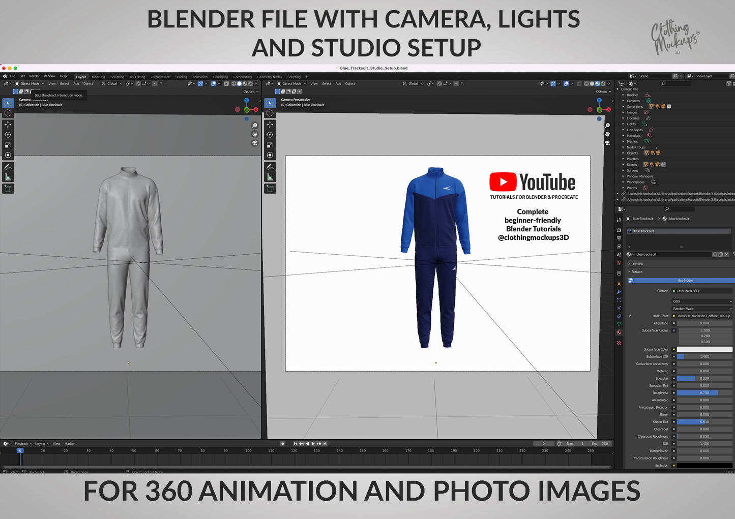Image resolution: width=735 pixels, height=519 pixels.
Task: Click the outliner filter funnel icon
Action: 729,83
